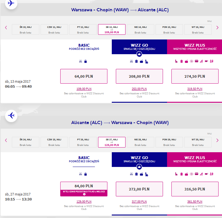Click airport check-in plane circle icon under return WIZZ PLUS
222x218 pixels.
click(191, 174)
